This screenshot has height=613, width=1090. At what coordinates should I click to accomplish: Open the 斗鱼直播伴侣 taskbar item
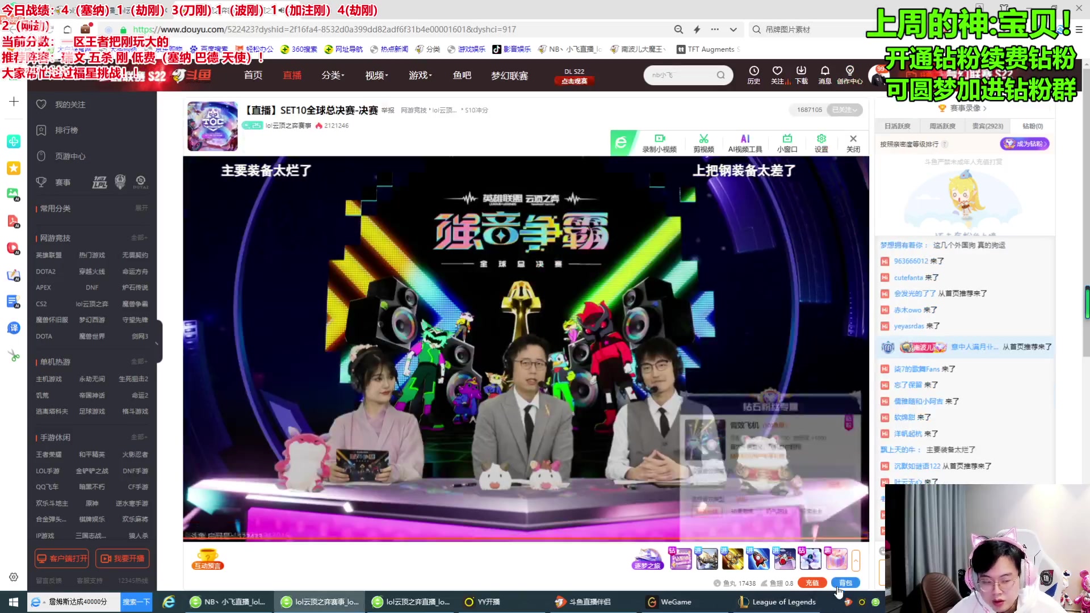click(583, 602)
